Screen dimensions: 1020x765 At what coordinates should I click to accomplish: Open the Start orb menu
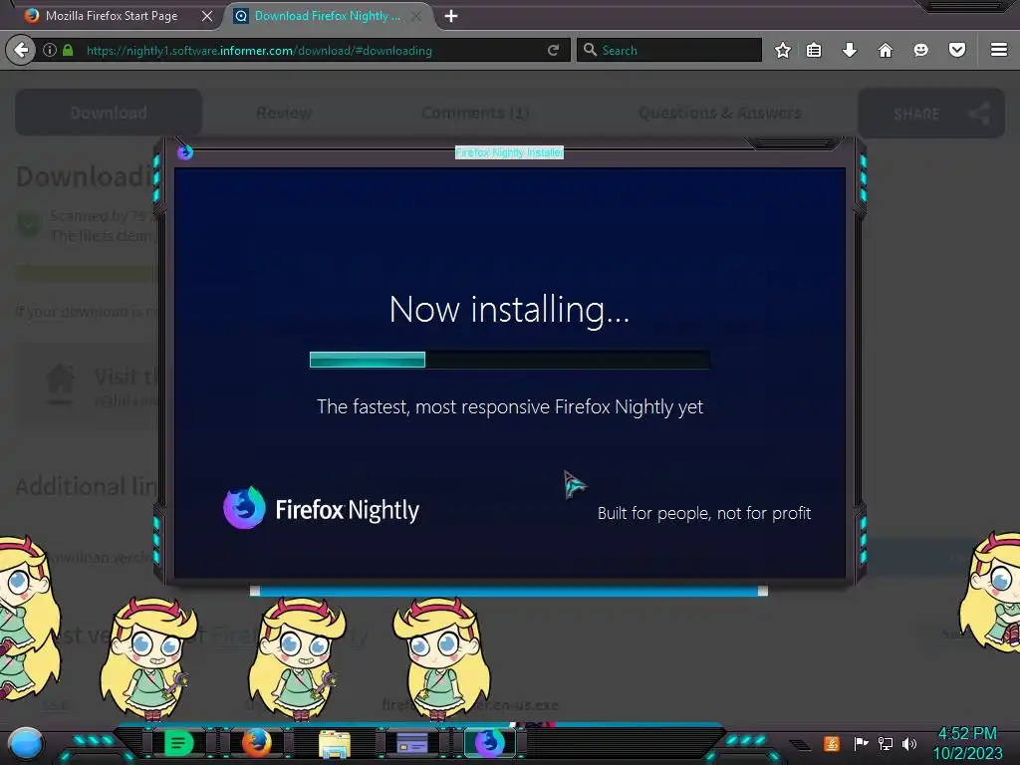coord(26,744)
